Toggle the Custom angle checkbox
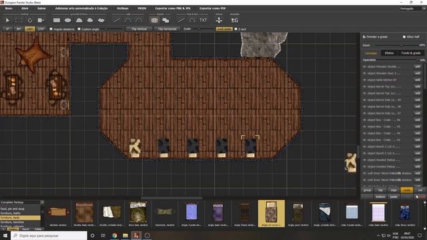This screenshot has height=240, width=427. tap(79, 29)
